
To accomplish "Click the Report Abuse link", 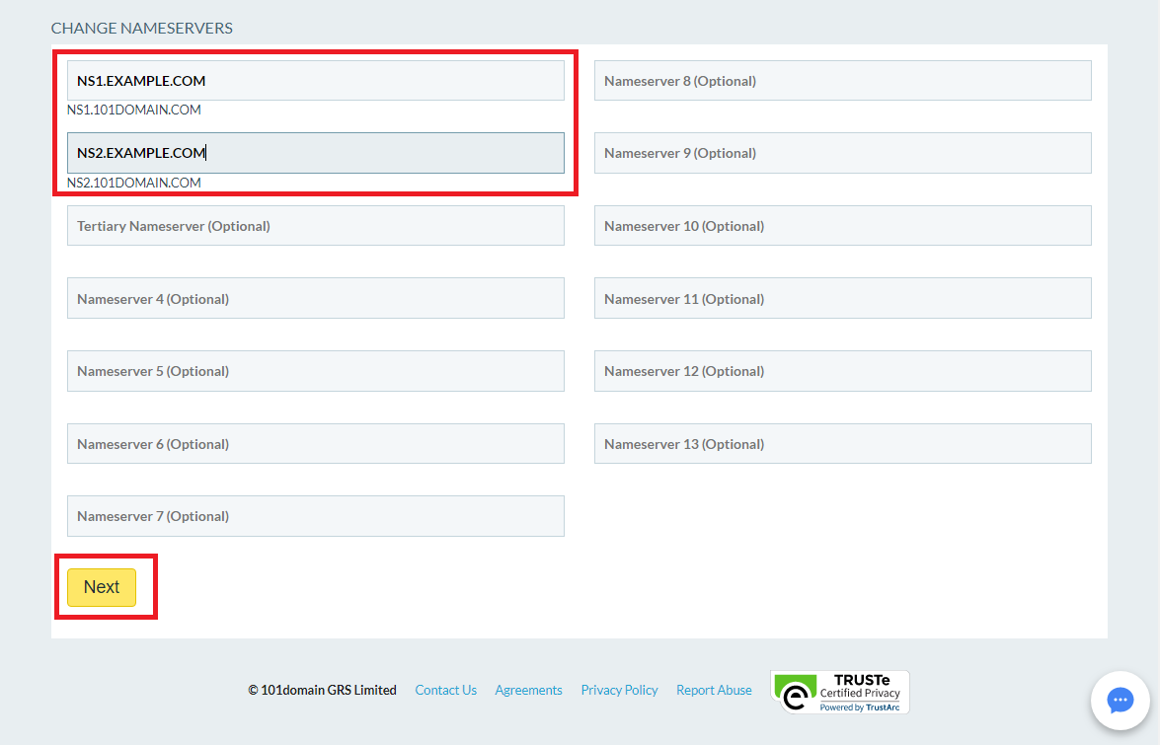I will 714,690.
